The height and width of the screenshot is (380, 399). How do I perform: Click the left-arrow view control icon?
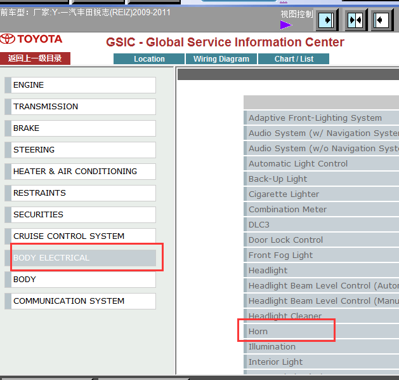point(381,20)
